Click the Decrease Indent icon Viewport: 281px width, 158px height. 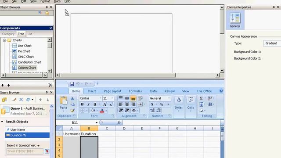click(x=120, y=110)
